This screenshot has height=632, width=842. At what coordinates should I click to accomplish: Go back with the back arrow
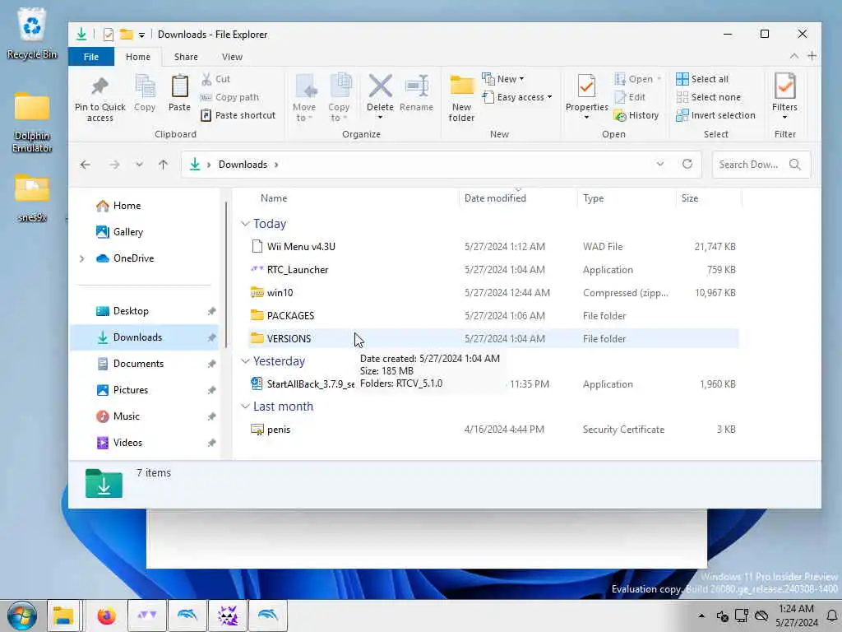[x=85, y=165]
